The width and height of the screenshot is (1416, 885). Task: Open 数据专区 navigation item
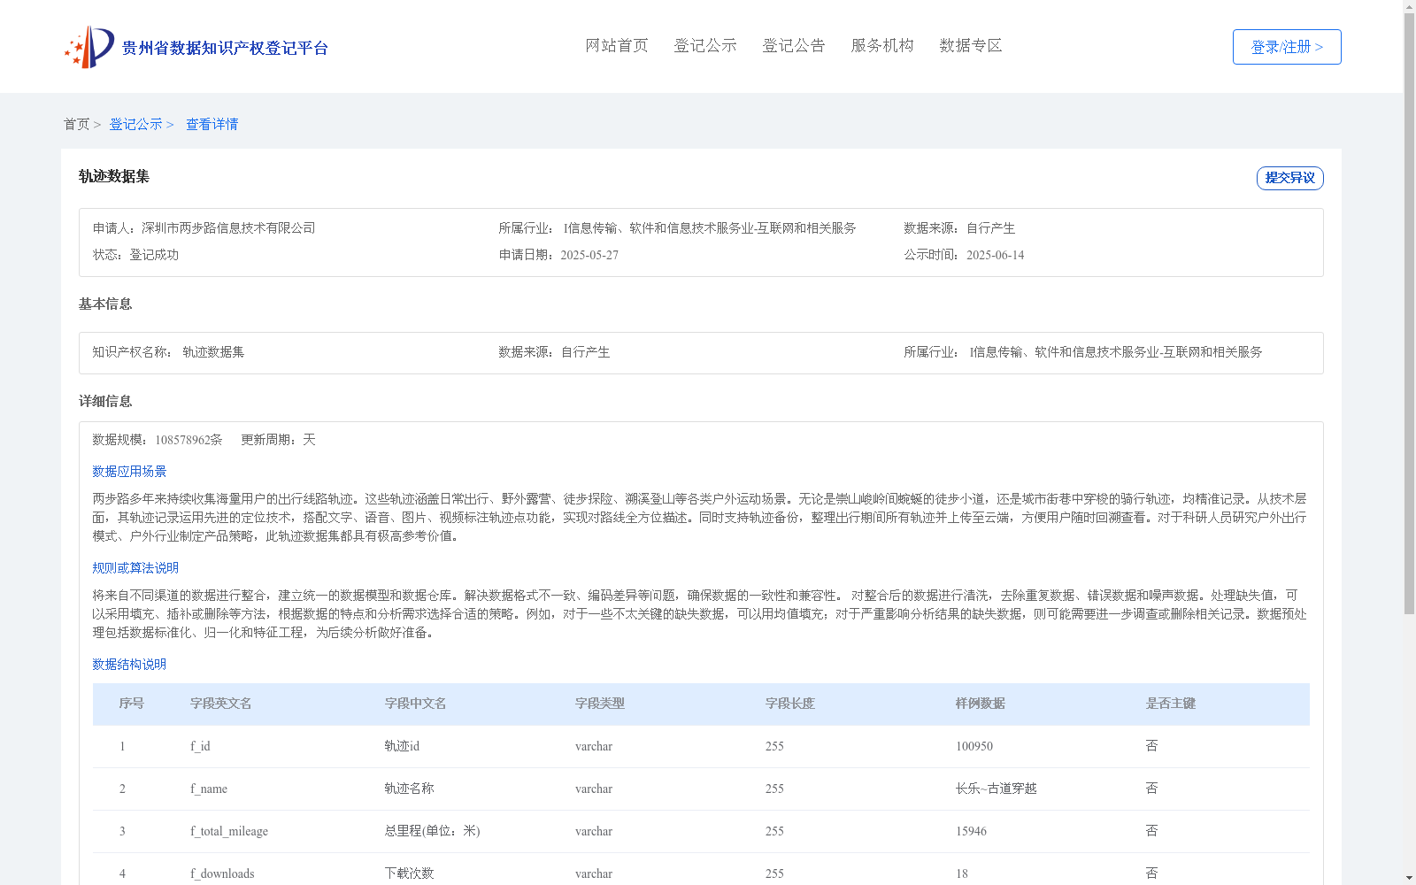[971, 46]
